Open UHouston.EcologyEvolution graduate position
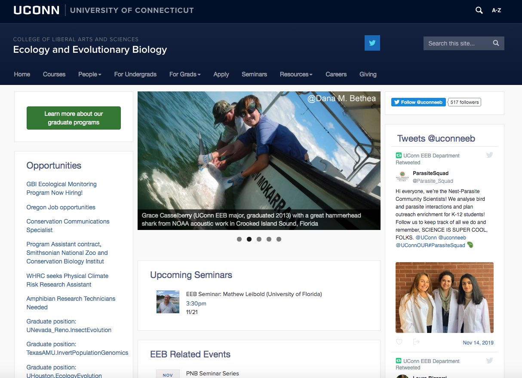This screenshot has width=522, height=378. coord(64,372)
